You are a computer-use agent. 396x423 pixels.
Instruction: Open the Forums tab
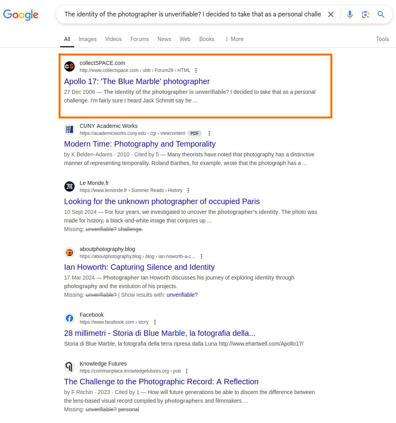(139, 39)
